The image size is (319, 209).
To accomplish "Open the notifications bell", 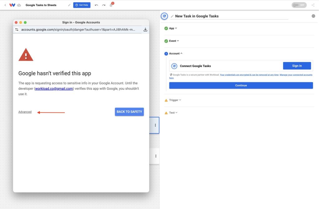I will [111, 5].
